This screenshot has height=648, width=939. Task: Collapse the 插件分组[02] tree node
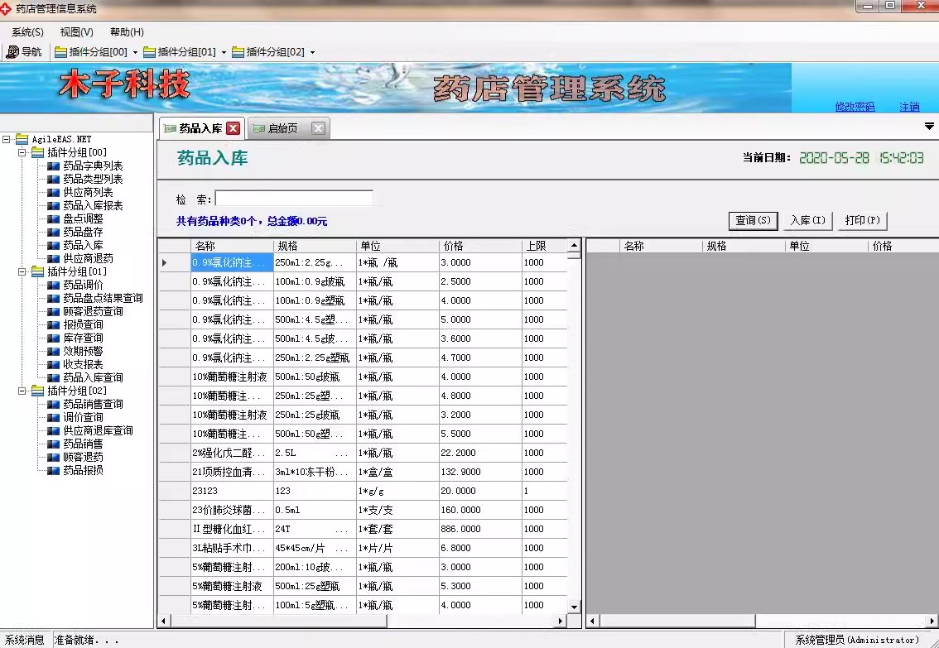[x=22, y=391]
